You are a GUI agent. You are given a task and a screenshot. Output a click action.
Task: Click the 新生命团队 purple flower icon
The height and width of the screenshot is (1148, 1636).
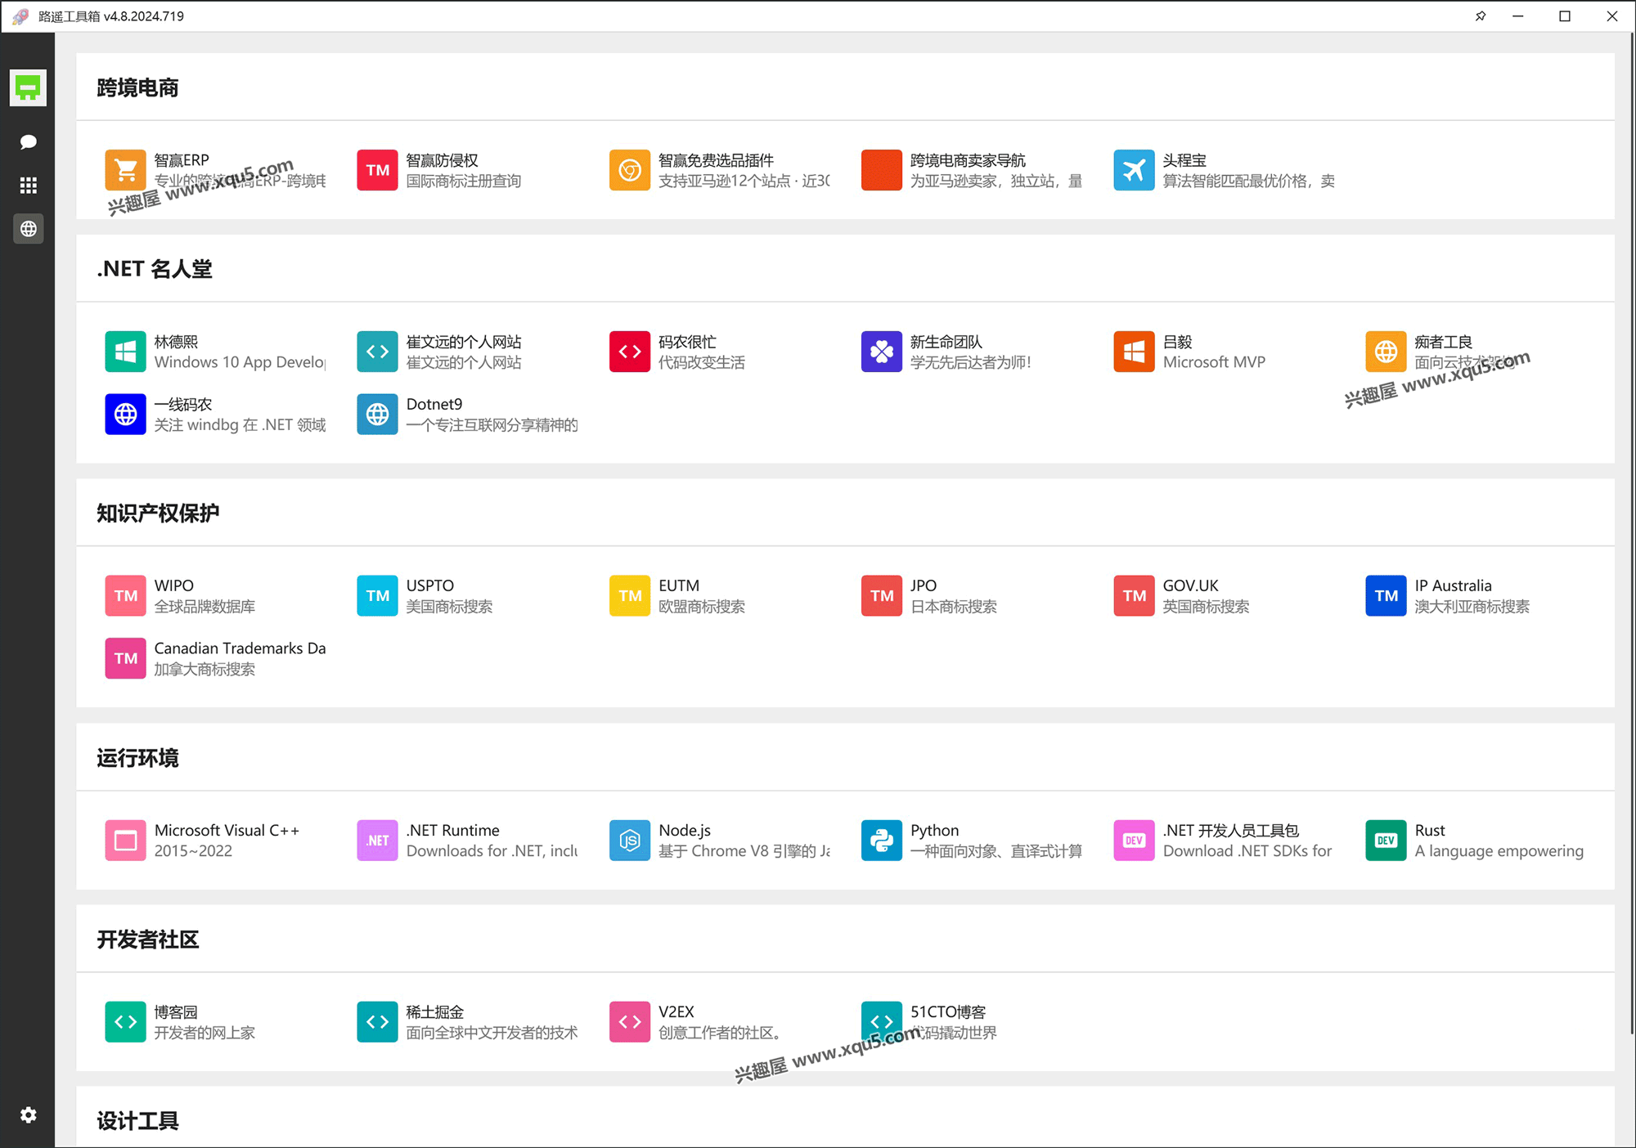click(882, 352)
